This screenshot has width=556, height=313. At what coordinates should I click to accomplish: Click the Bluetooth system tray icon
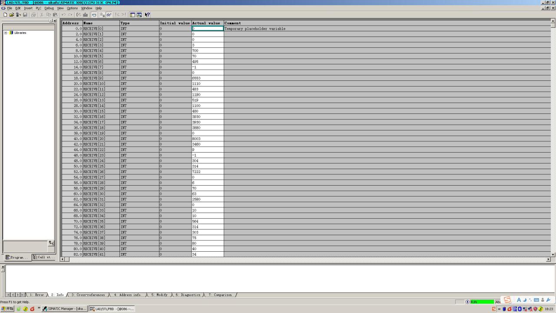(x=520, y=309)
